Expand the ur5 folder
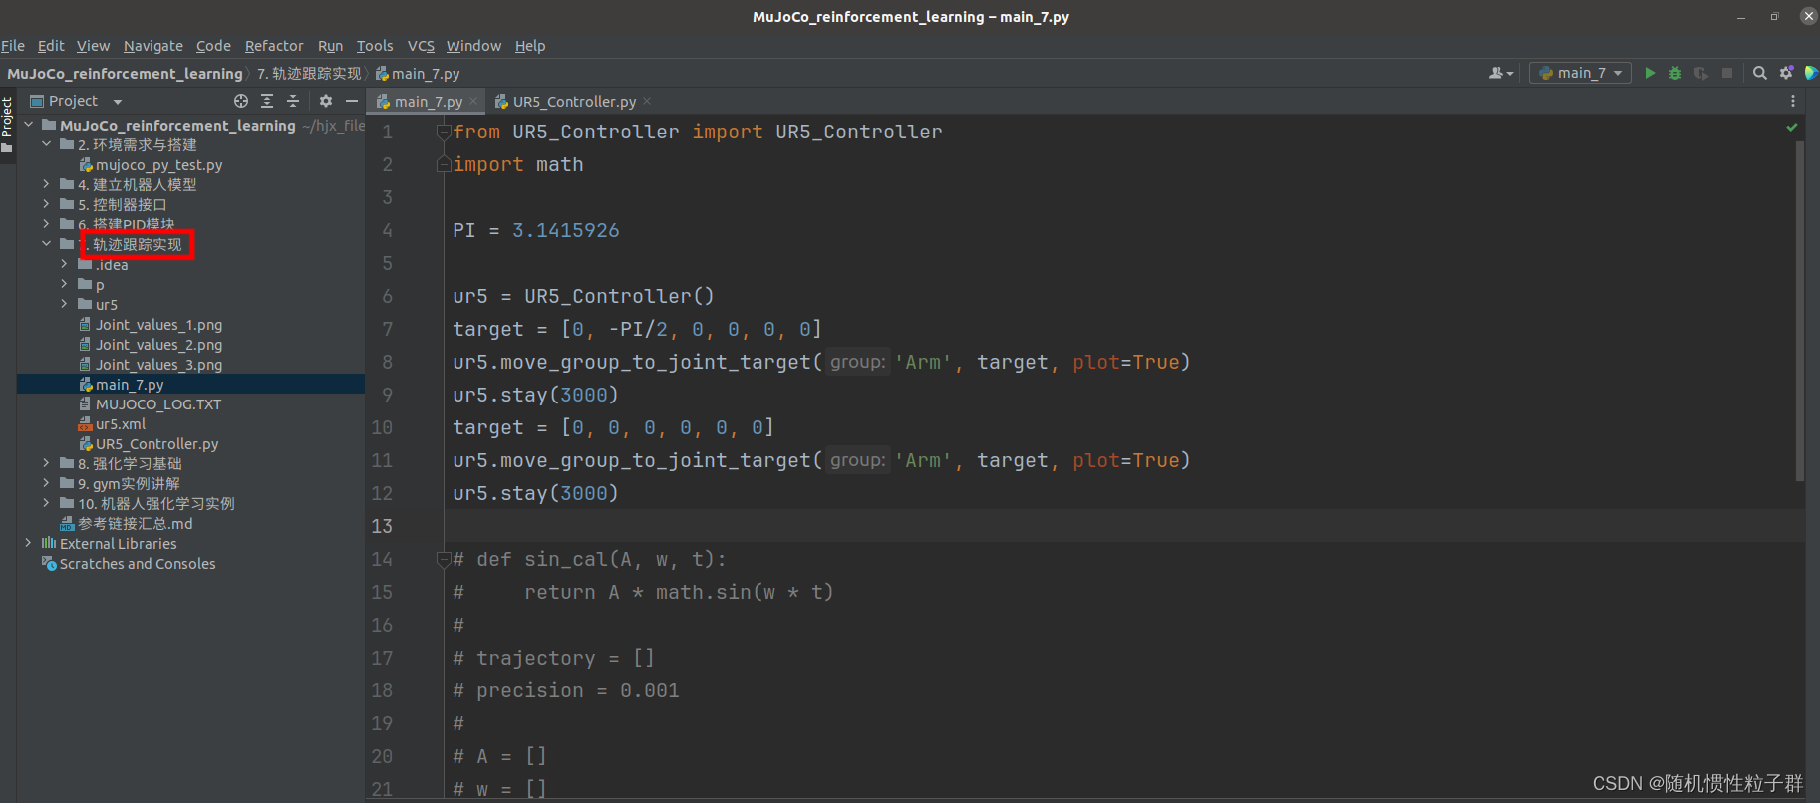This screenshot has width=1820, height=803. (64, 304)
